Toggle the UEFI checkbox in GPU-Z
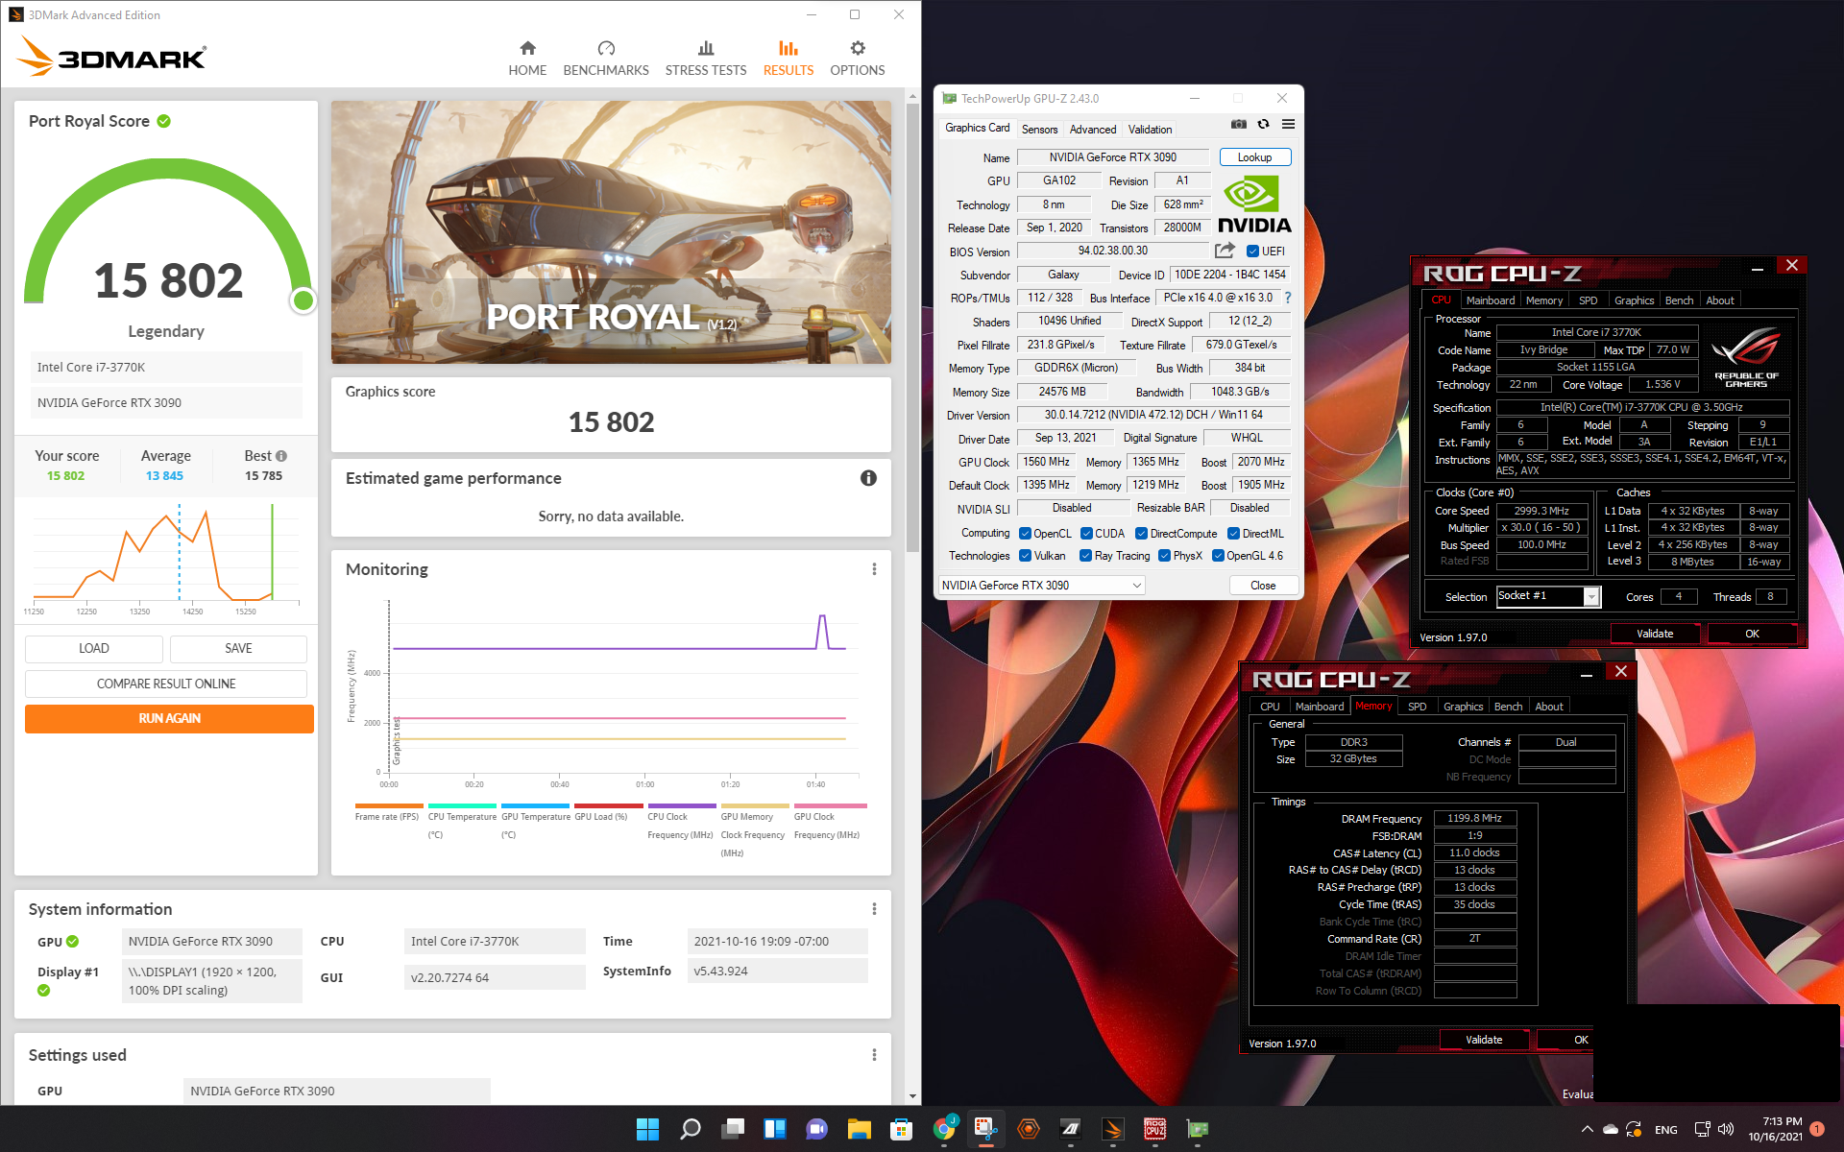 click(1252, 252)
